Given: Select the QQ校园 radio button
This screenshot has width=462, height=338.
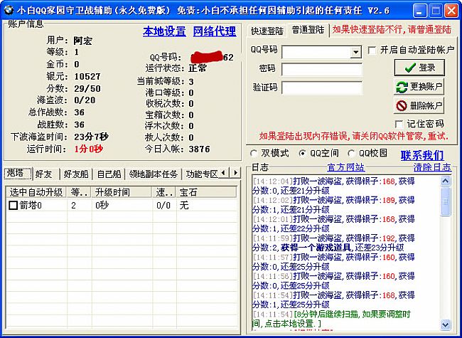Looking at the screenshot, I should click(x=351, y=154).
